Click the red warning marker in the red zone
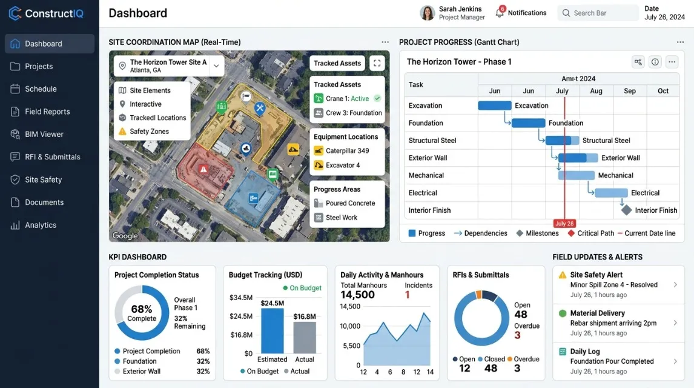Screen dimensions: 694x388 pyautogui.click(x=203, y=169)
